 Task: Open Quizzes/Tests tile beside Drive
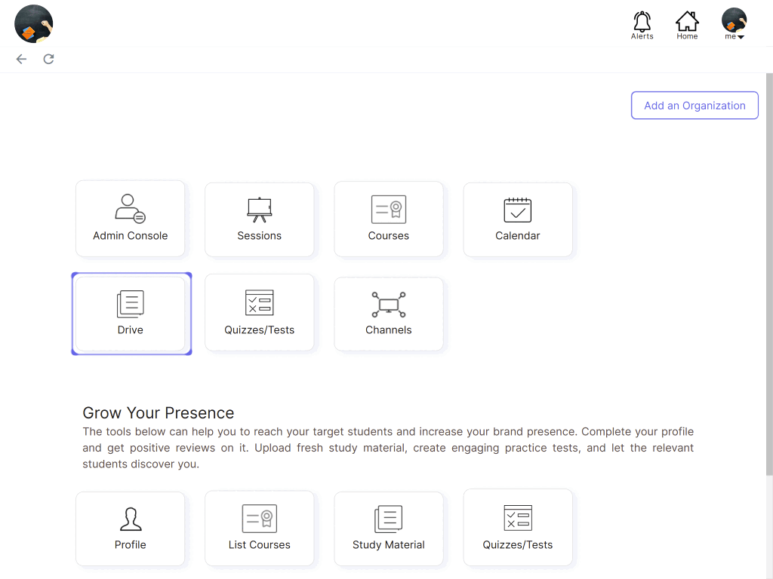tap(259, 313)
